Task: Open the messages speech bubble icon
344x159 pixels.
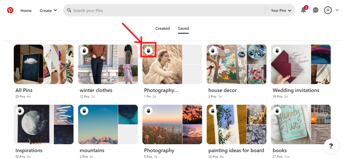Action: point(315,10)
